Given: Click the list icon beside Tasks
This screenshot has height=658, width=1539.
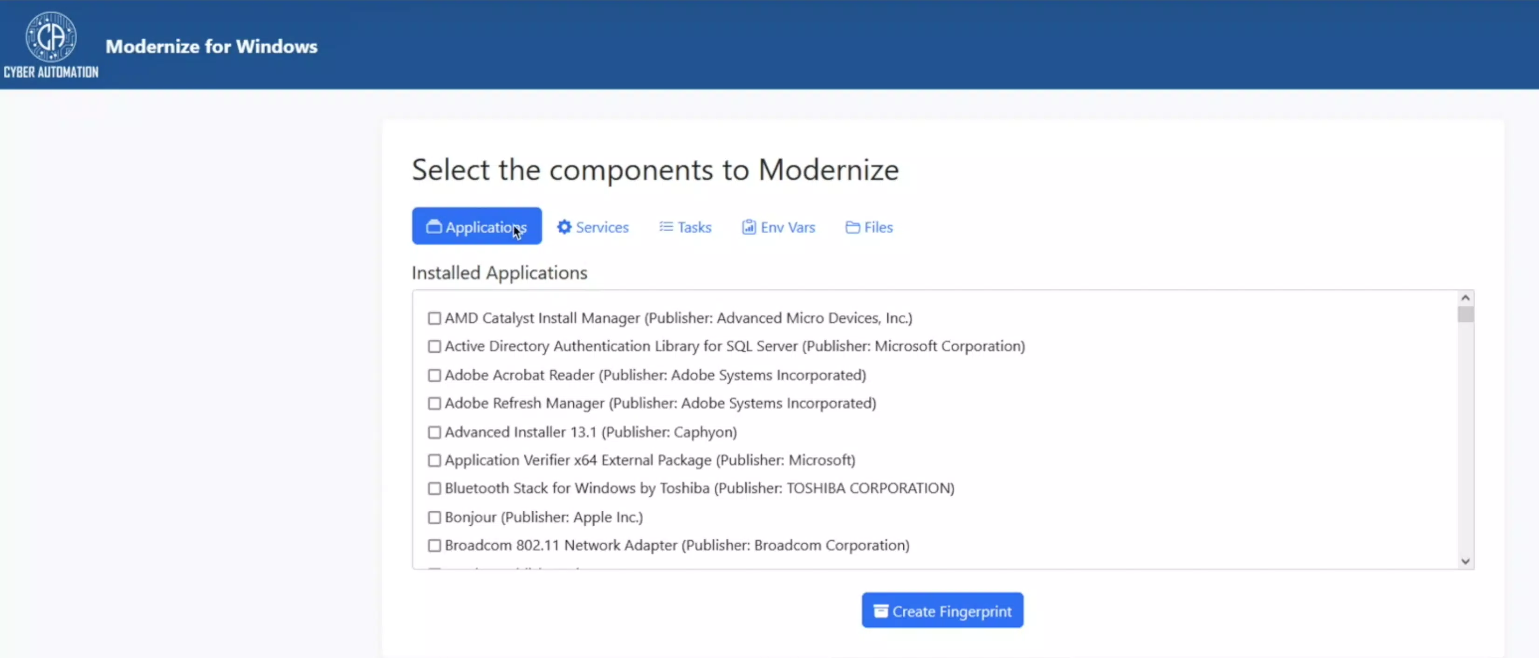Looking at the screenshot, I should (x=666, y=227).
